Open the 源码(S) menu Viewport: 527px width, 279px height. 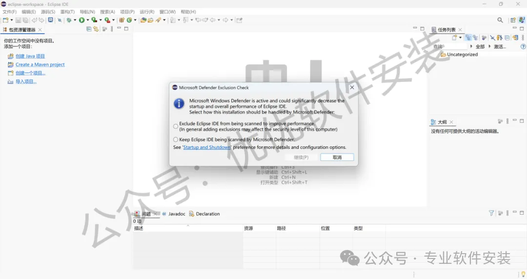coord(48,12)
